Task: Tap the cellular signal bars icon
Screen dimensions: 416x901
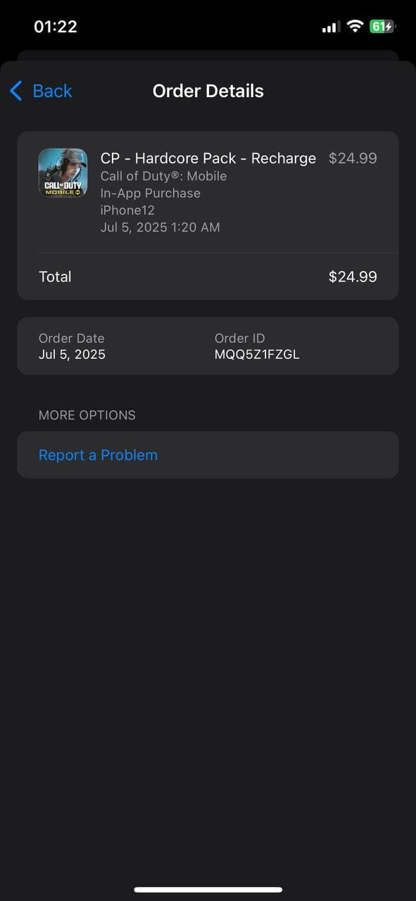Action: (331, 27)
